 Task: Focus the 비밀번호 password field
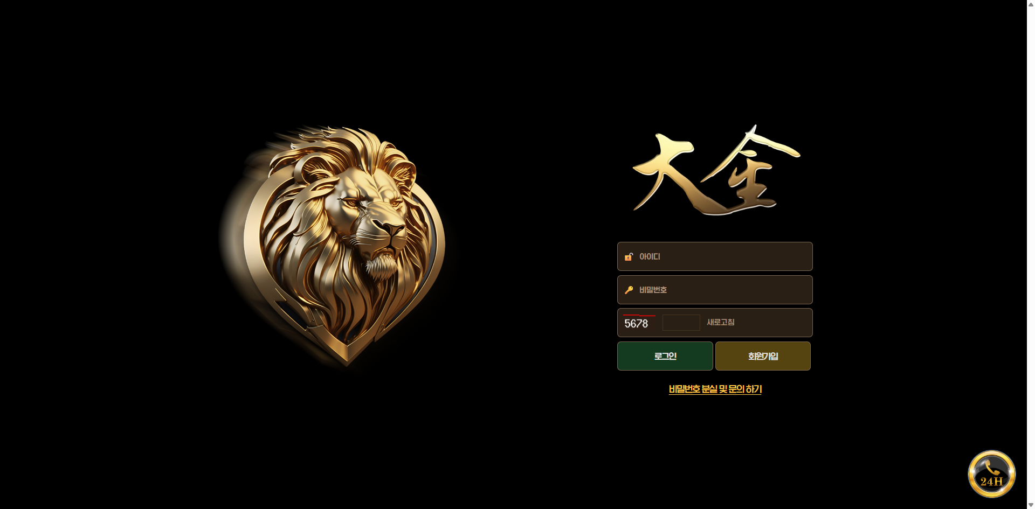(x=715, y=290)
